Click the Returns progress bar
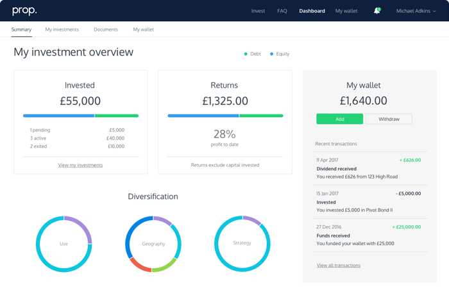Viewport: 449px width, 295px height. (225, 116)
